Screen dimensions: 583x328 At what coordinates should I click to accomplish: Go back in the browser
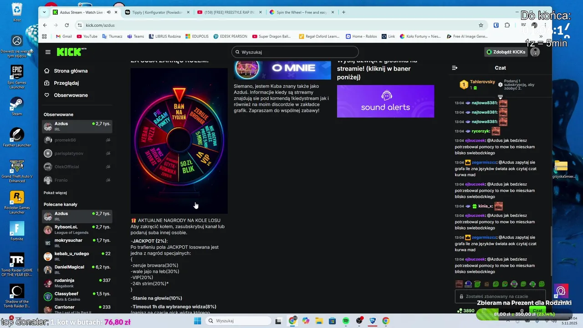[45, 25]
